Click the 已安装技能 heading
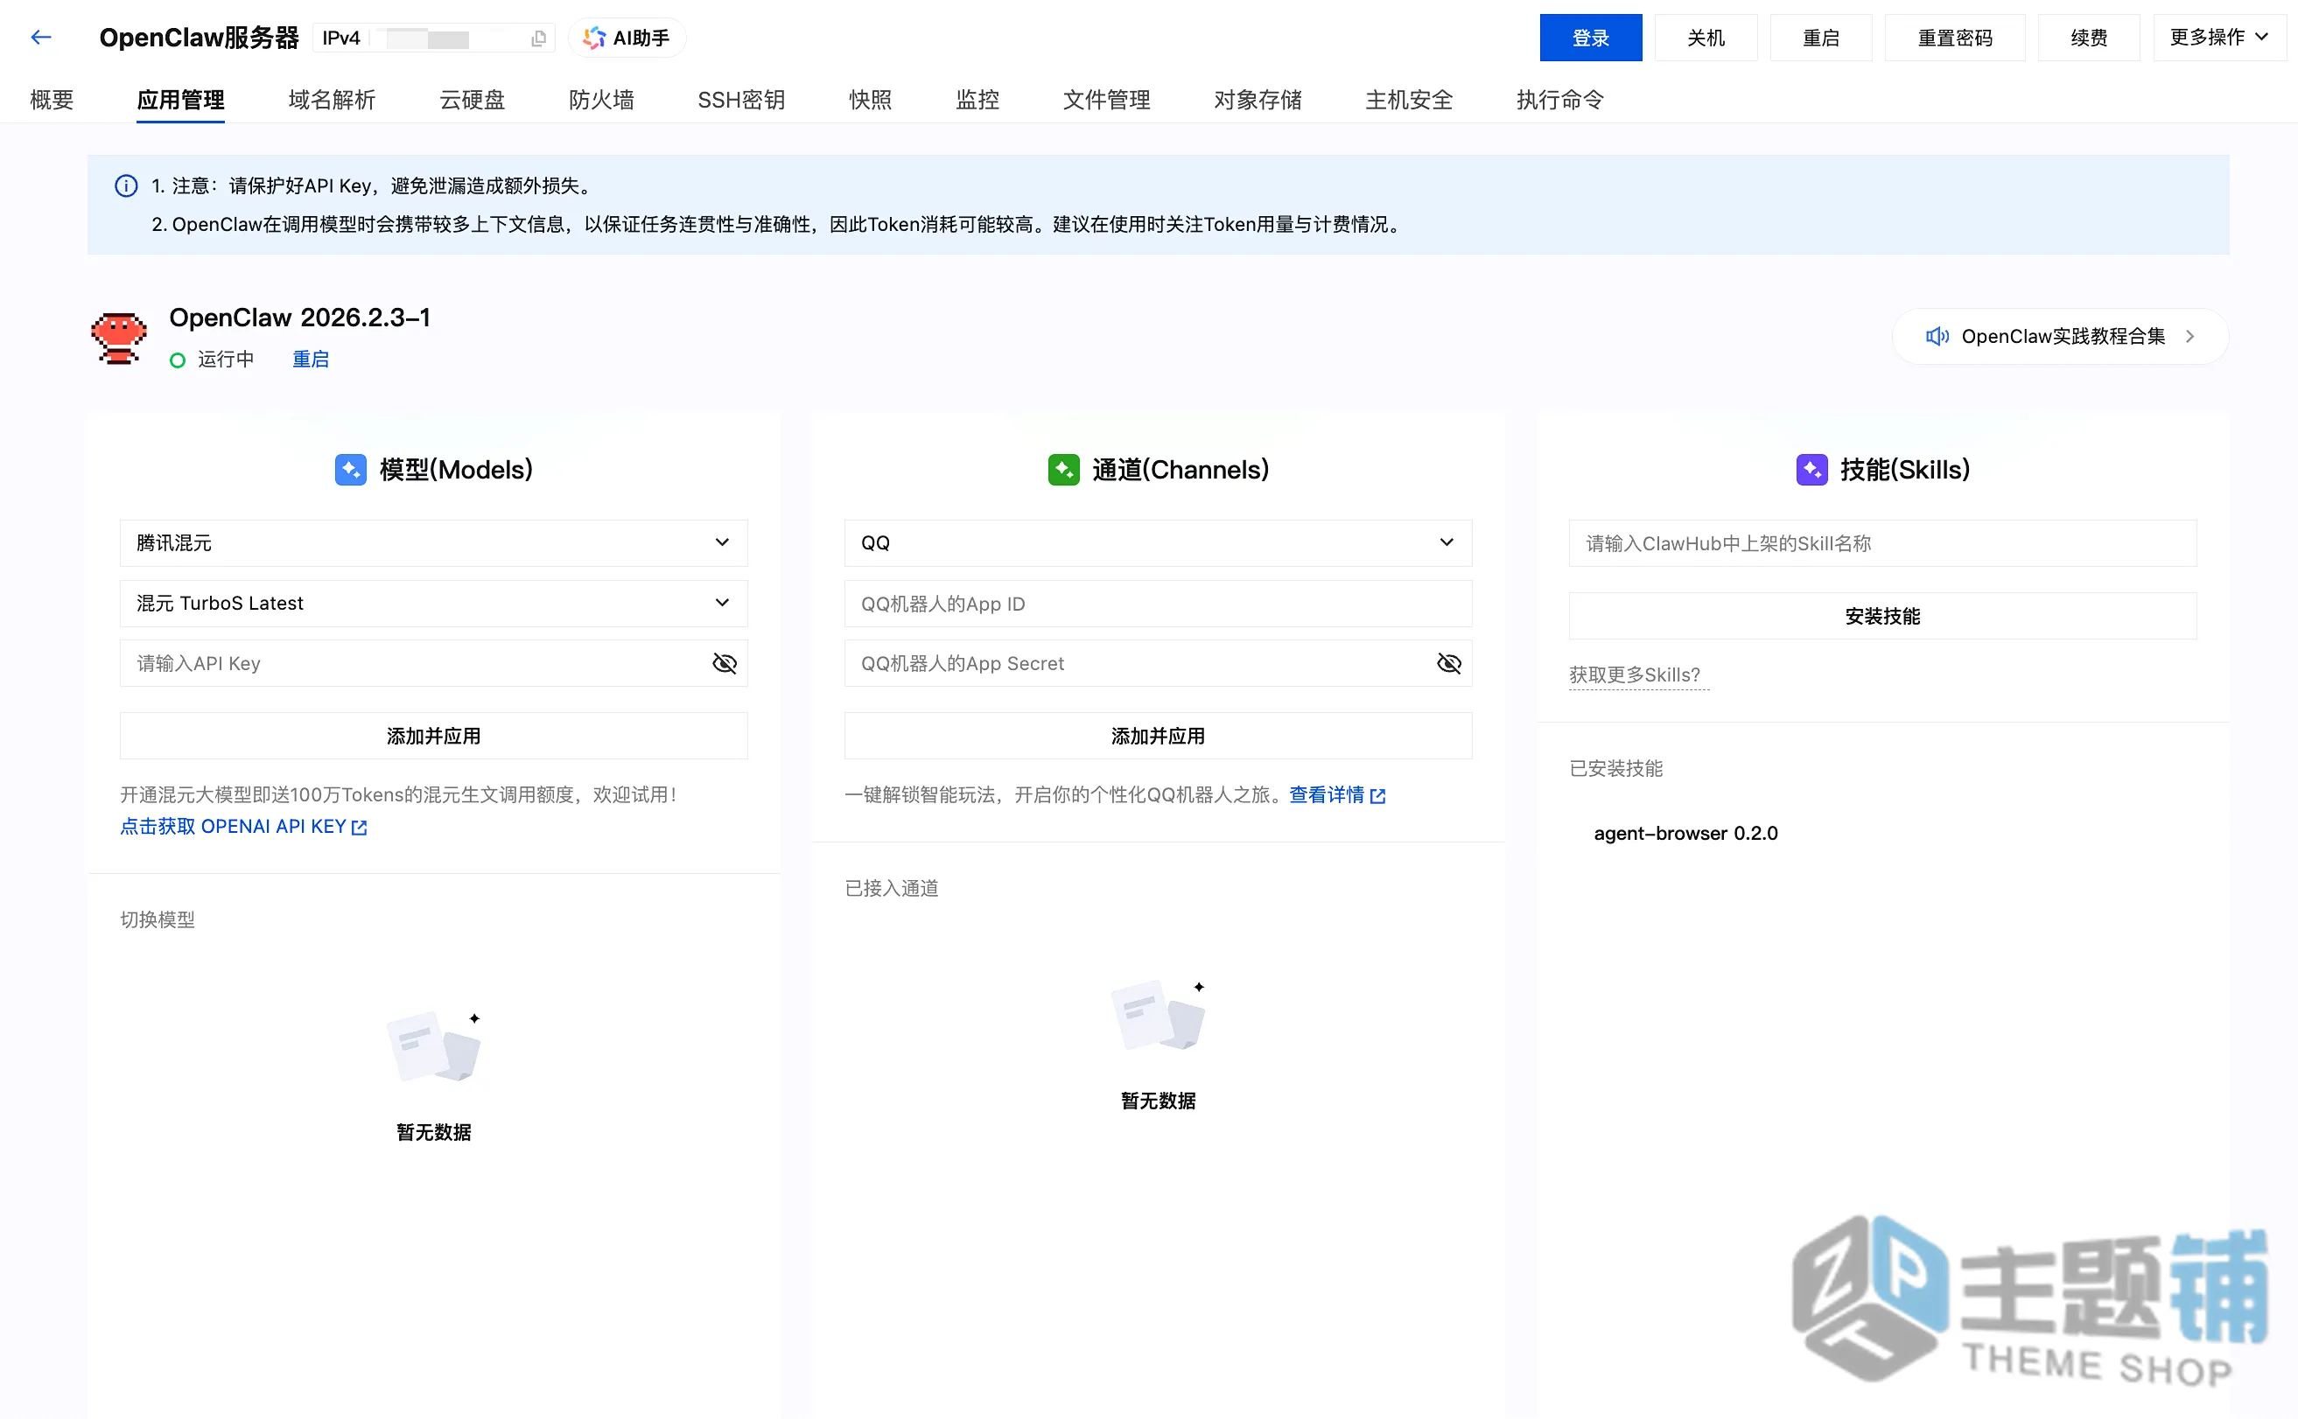2298x1419 pixels. click(1616, 769)
